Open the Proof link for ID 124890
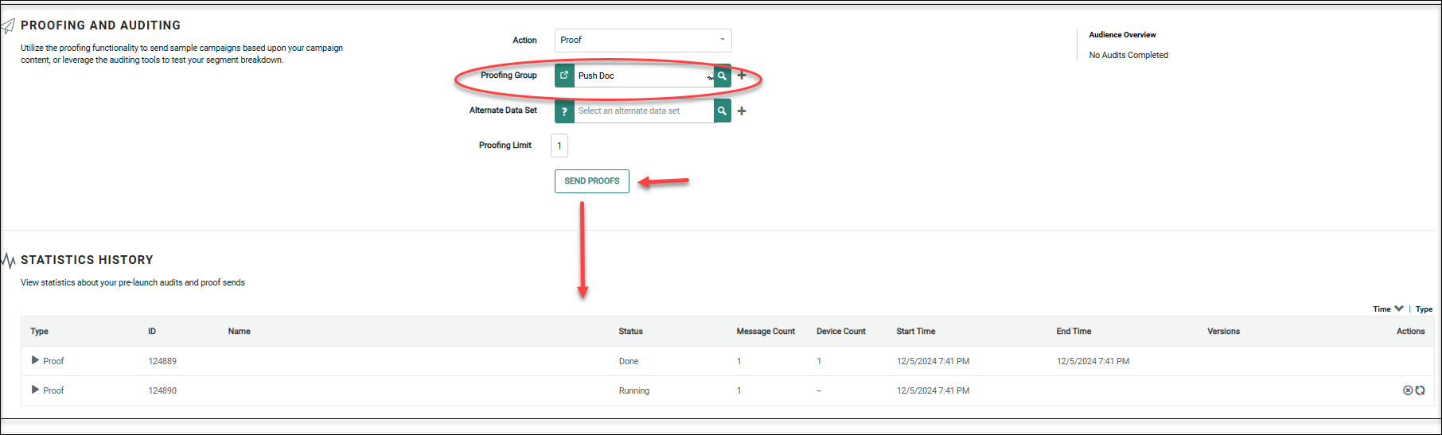This screenshot has height=435, width=1442. [x=53, y=390]
